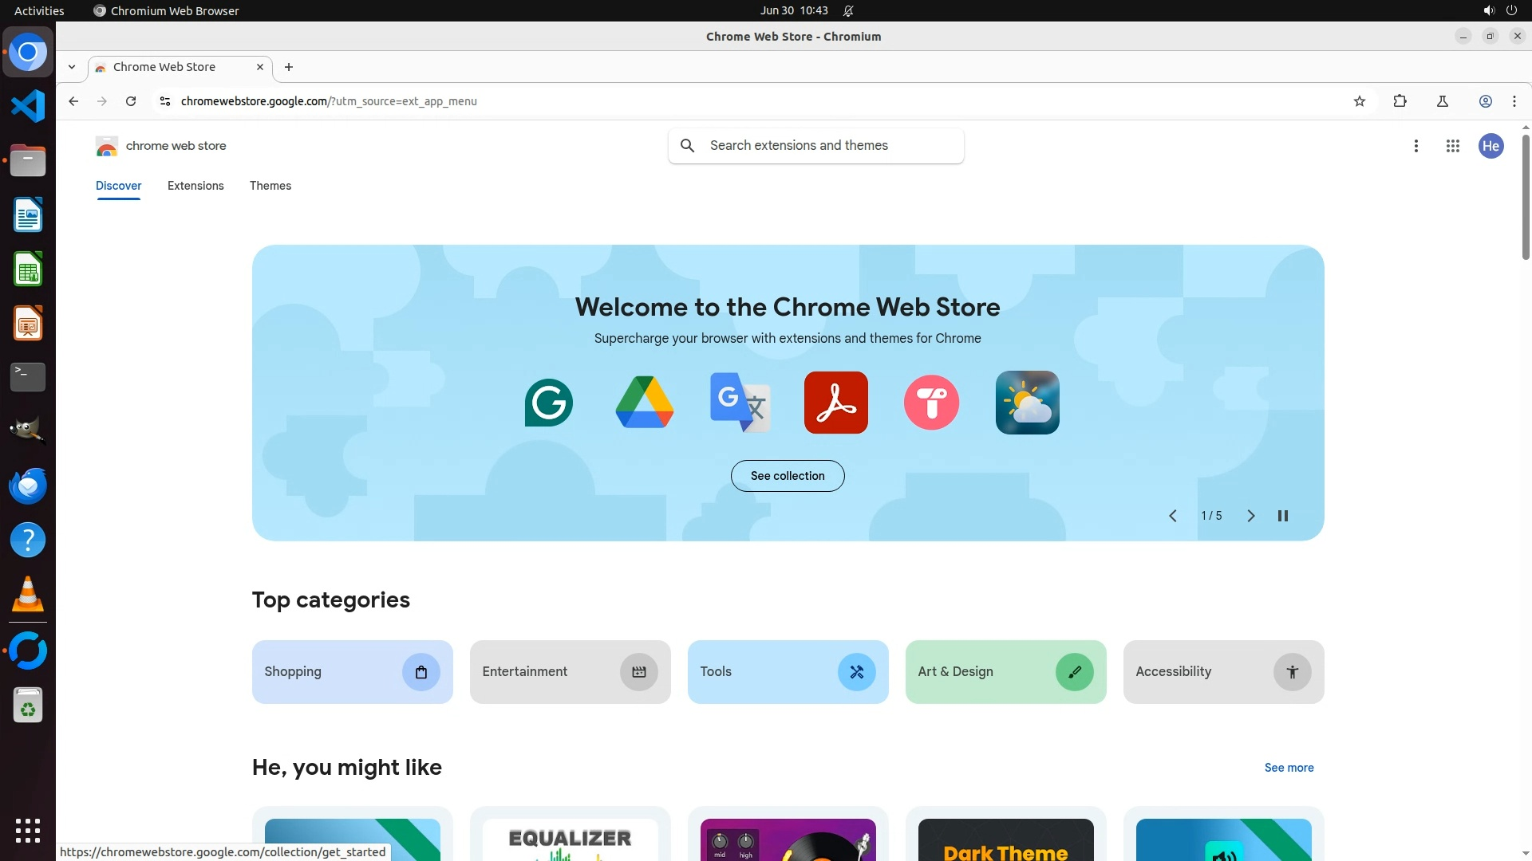Click the weather extension icon in the banner
Image resolution: width=1532 pixels, height=861 pixels.
coord(1027,403)
